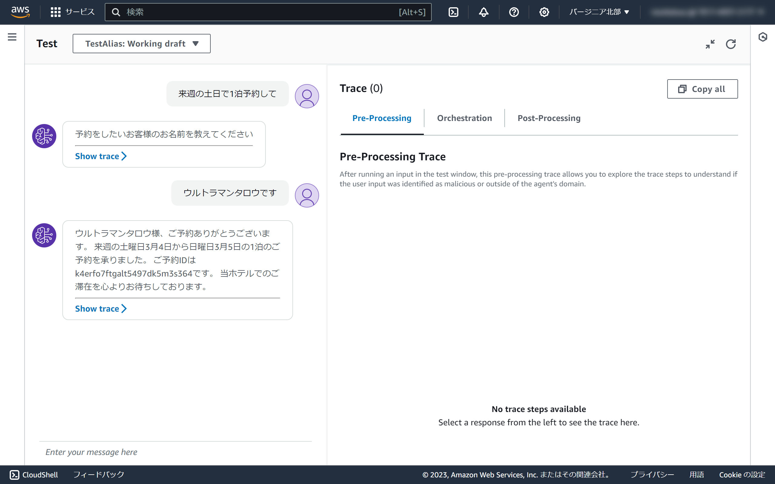Open the services grid menu icon
775x484 pixels.
55,12
